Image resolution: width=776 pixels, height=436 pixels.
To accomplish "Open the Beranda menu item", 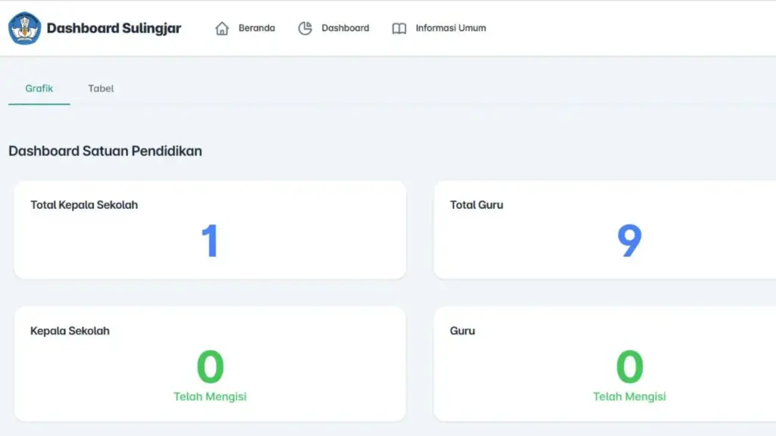I will point(256,28).
